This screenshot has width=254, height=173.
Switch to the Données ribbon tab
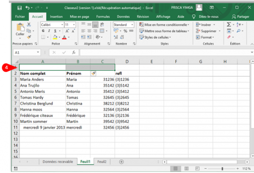(x=123, y=17)
